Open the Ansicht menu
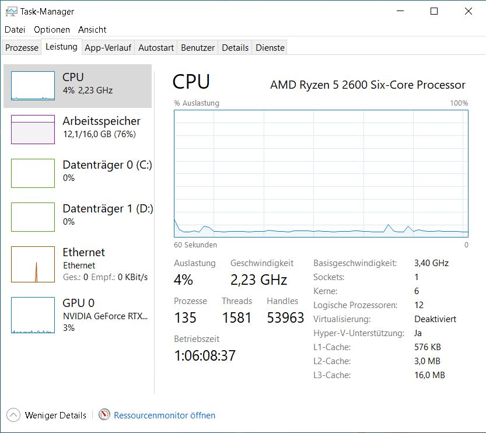 coord(92,30)
